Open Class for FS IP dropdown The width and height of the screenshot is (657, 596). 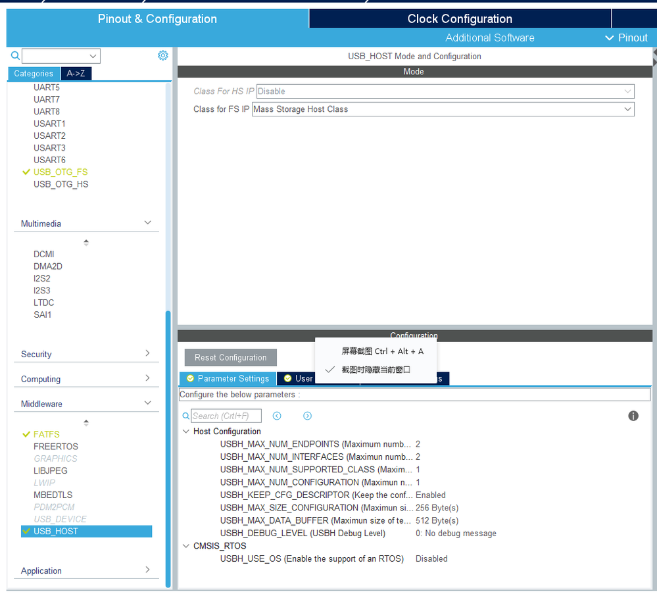tap(443, 109)
